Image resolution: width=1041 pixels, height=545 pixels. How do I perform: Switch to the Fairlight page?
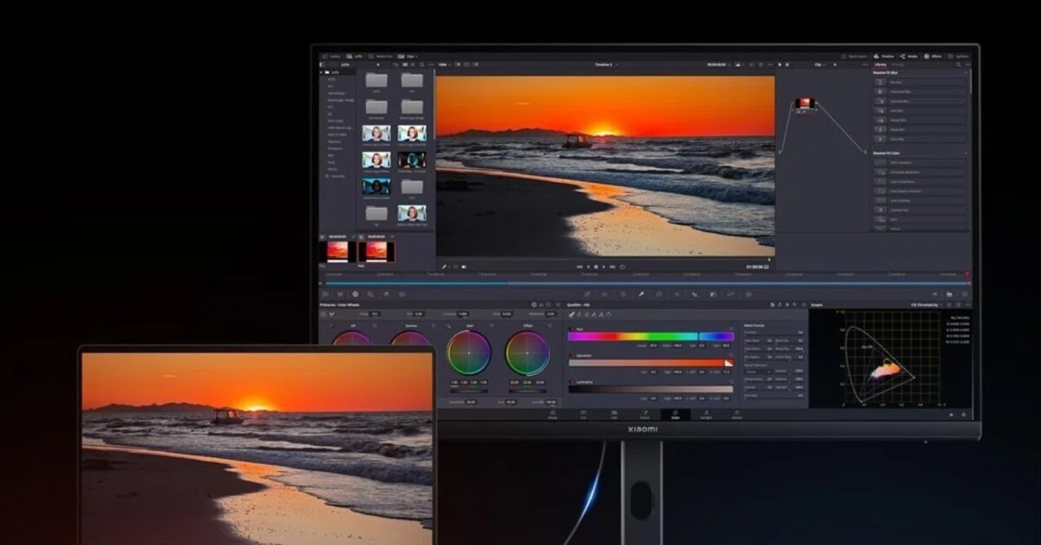pos(706,415)
